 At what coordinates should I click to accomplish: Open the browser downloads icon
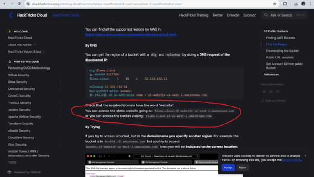pyautogui.click(x=296, y=4)
